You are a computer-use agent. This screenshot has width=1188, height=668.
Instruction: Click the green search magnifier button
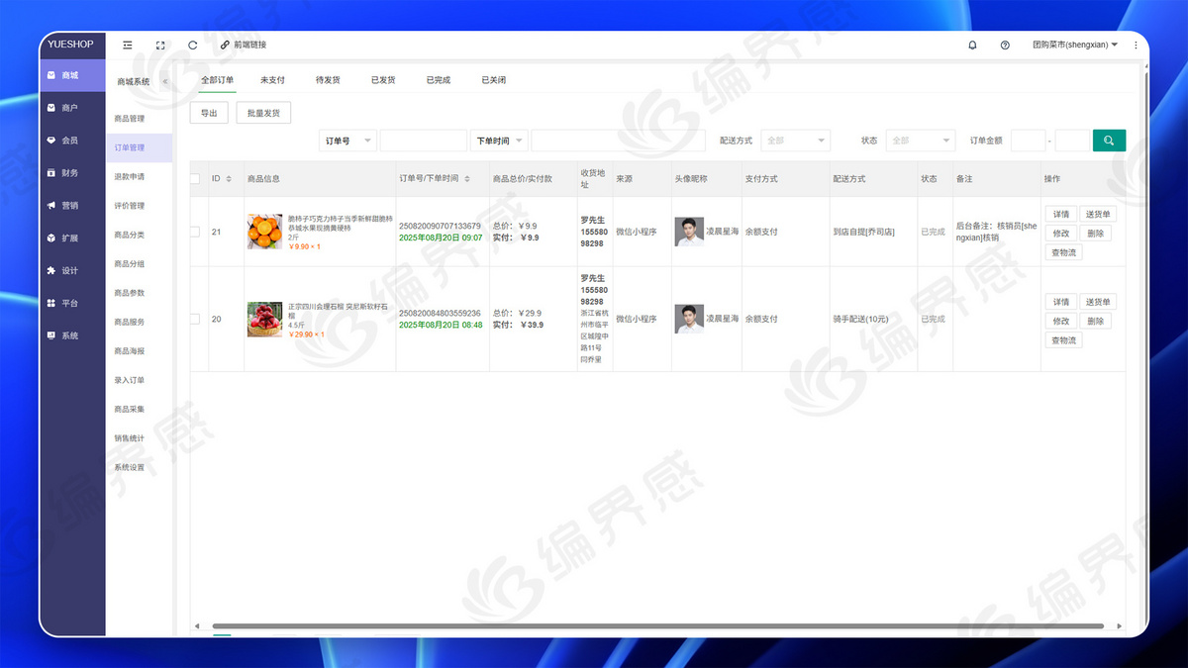tap(1109, 141)
